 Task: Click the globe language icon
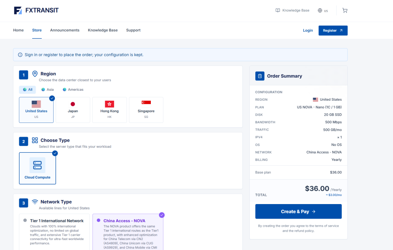(320, 10)
